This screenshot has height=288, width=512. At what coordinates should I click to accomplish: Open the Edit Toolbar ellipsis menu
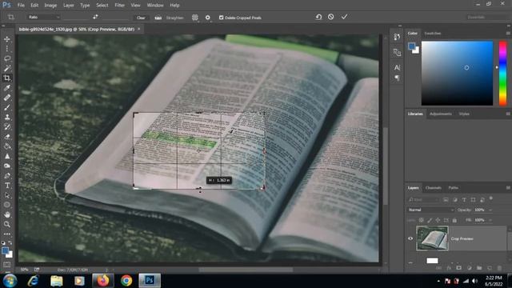click(7, 234)
